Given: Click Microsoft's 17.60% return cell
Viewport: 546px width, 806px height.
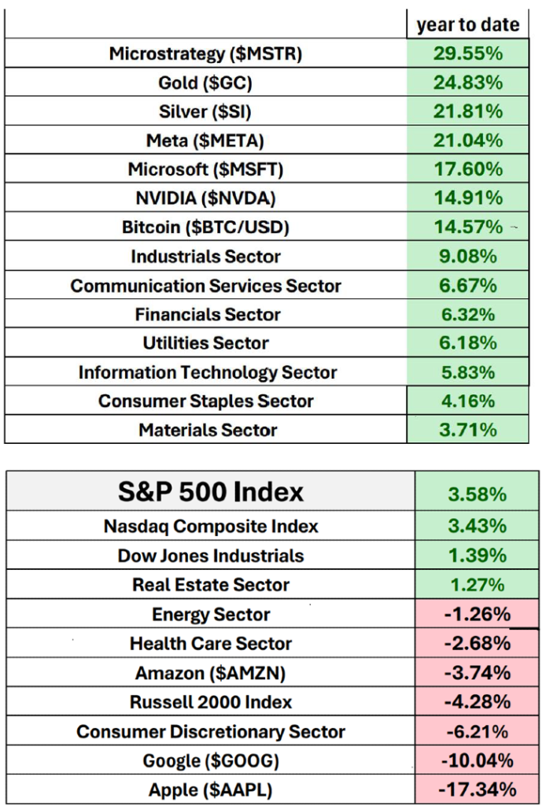Looking at the screenshot, I should (467, 169).
